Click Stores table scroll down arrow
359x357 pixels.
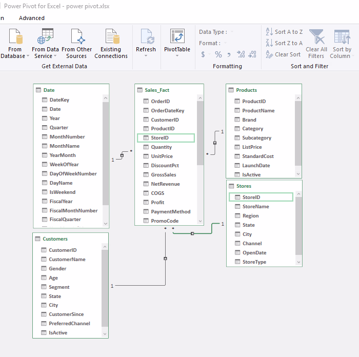point(298,262)
